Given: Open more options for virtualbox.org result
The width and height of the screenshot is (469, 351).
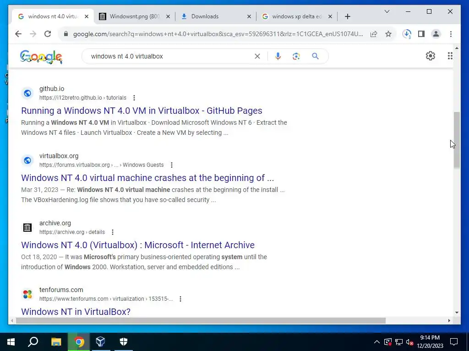Looking at the screenshot, I should coord(171,165).
